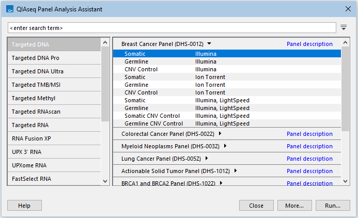Select FastSelect RNA category

[x=54, y=179]
